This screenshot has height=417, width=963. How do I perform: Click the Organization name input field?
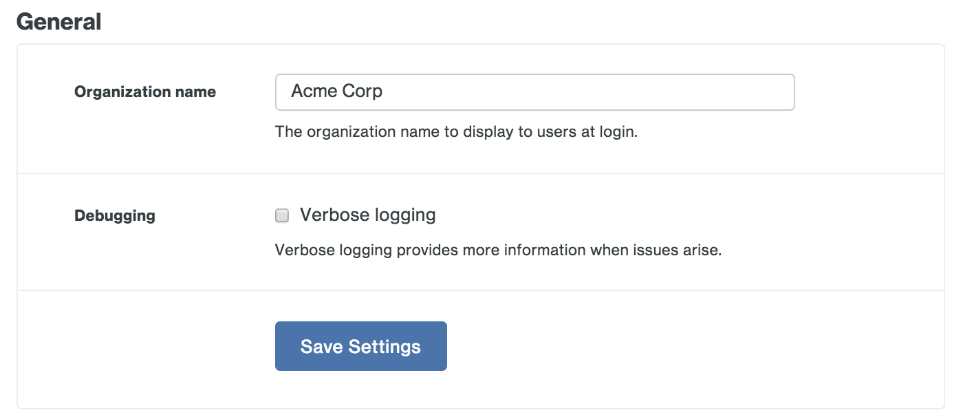pos(534,92)
